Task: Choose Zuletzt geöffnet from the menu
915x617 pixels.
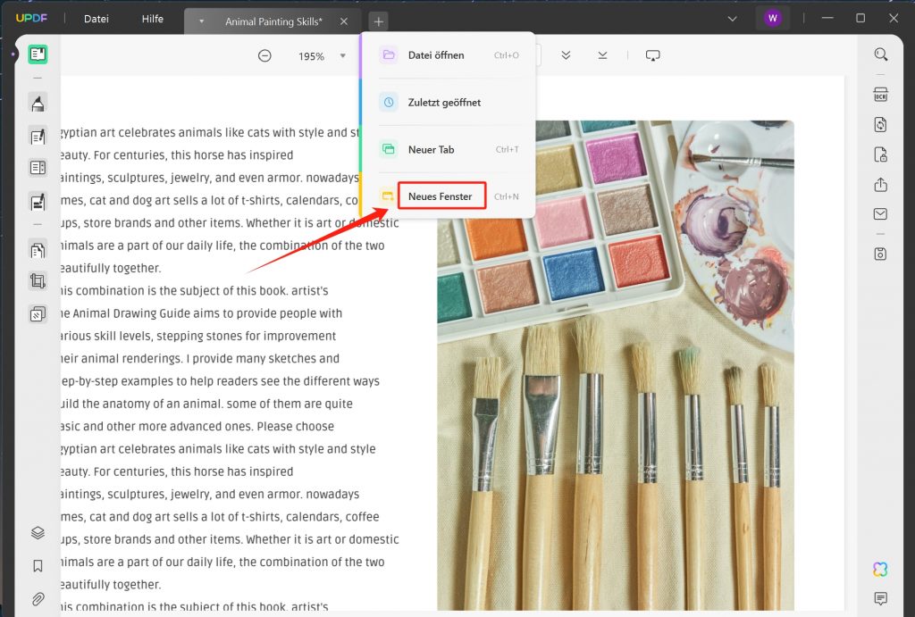Action: 449,103
